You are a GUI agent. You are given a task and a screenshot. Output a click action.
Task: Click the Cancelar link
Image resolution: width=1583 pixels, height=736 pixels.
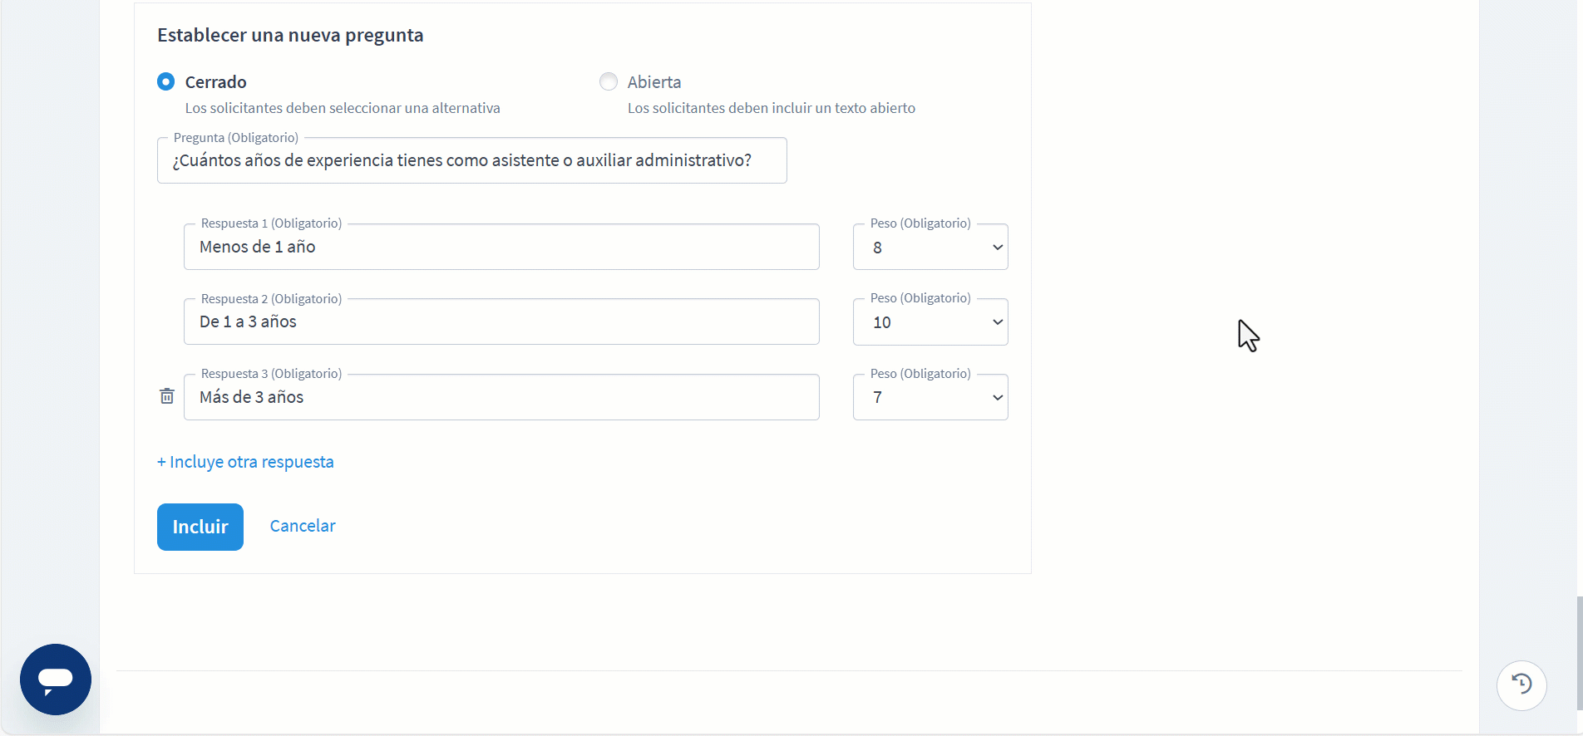click(303, 526)
